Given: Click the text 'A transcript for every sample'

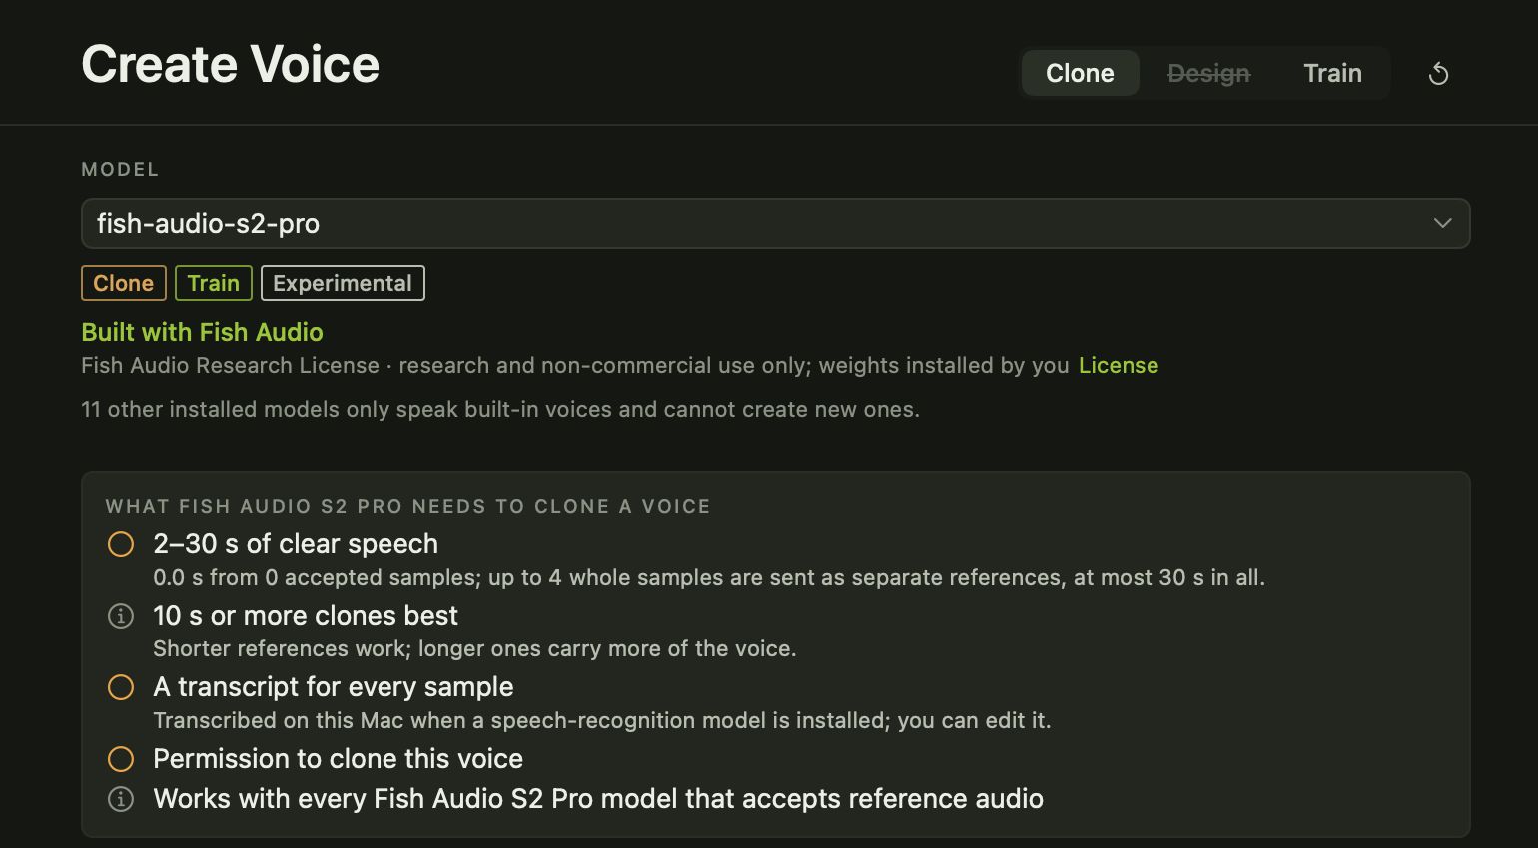Looking at the screenshot, I should [x=334, y=687].
